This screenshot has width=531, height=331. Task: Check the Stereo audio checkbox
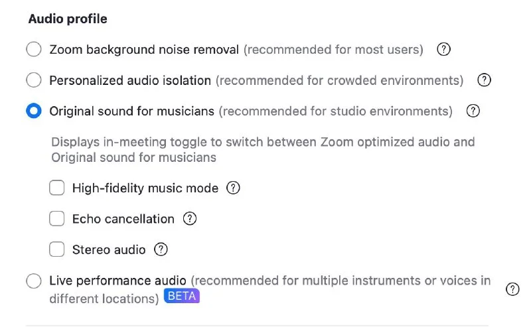(57, 249)
